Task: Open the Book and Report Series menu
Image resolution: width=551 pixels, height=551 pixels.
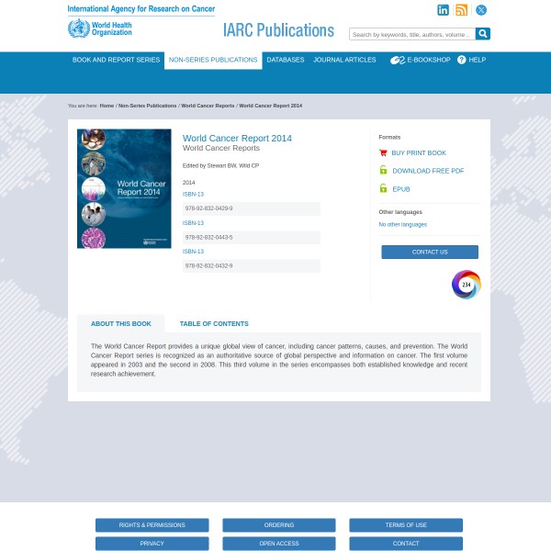Action: [116, 60]
